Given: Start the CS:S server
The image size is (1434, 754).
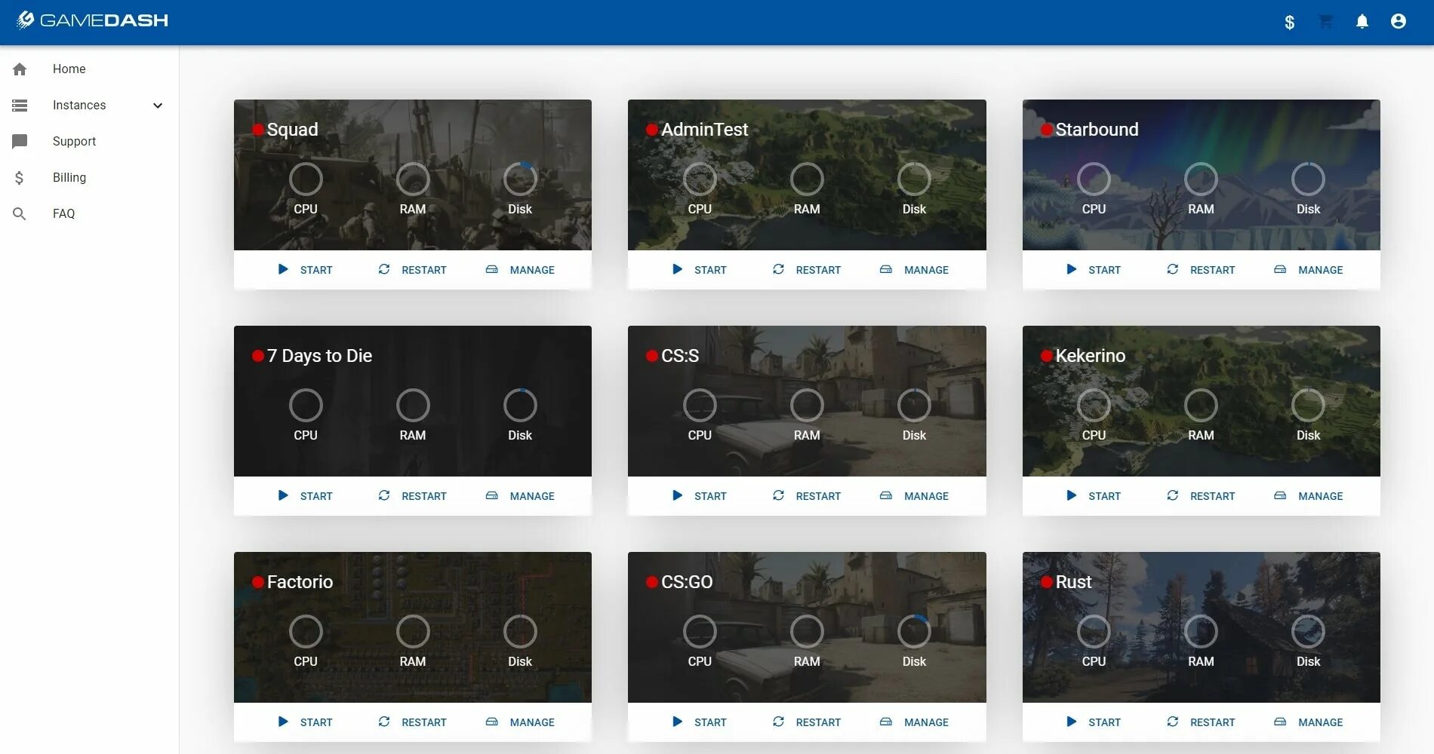Looking at the screenshot, I should coord(699,496).
